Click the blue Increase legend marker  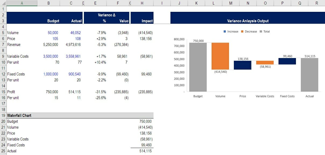(225, 31)
